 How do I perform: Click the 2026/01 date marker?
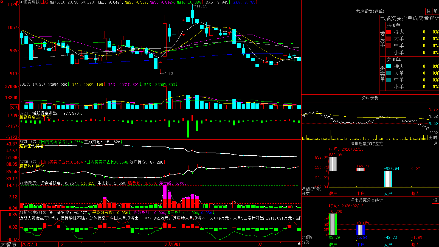pyautogui.click(x=173, y=244)
